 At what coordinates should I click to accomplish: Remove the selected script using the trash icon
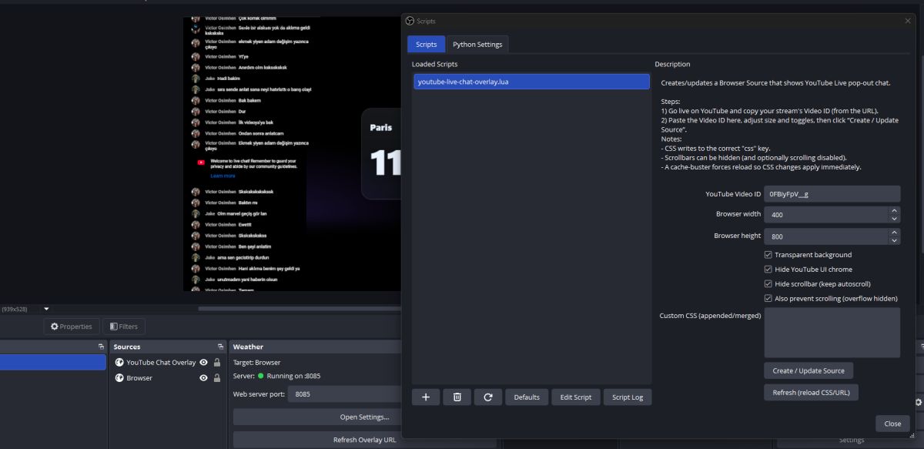point(457,397)
